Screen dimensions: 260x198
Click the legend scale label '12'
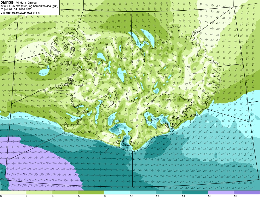point(157,196)
